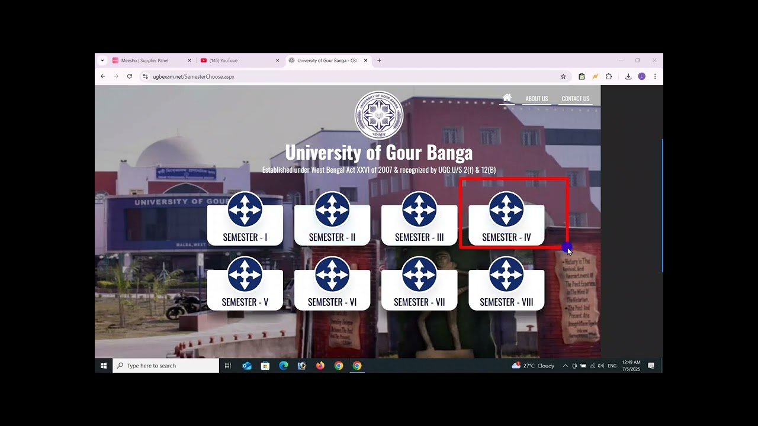Open the Chrome profile avatar
The width and height of the screenshot is (758, 426).
tap(641, 76)
